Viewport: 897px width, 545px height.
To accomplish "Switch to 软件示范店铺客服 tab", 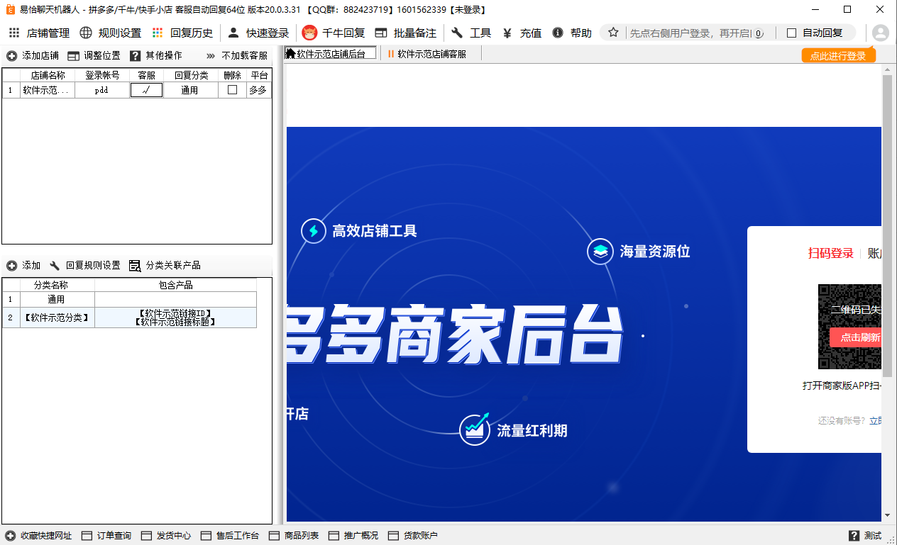I will coord(427,54).
